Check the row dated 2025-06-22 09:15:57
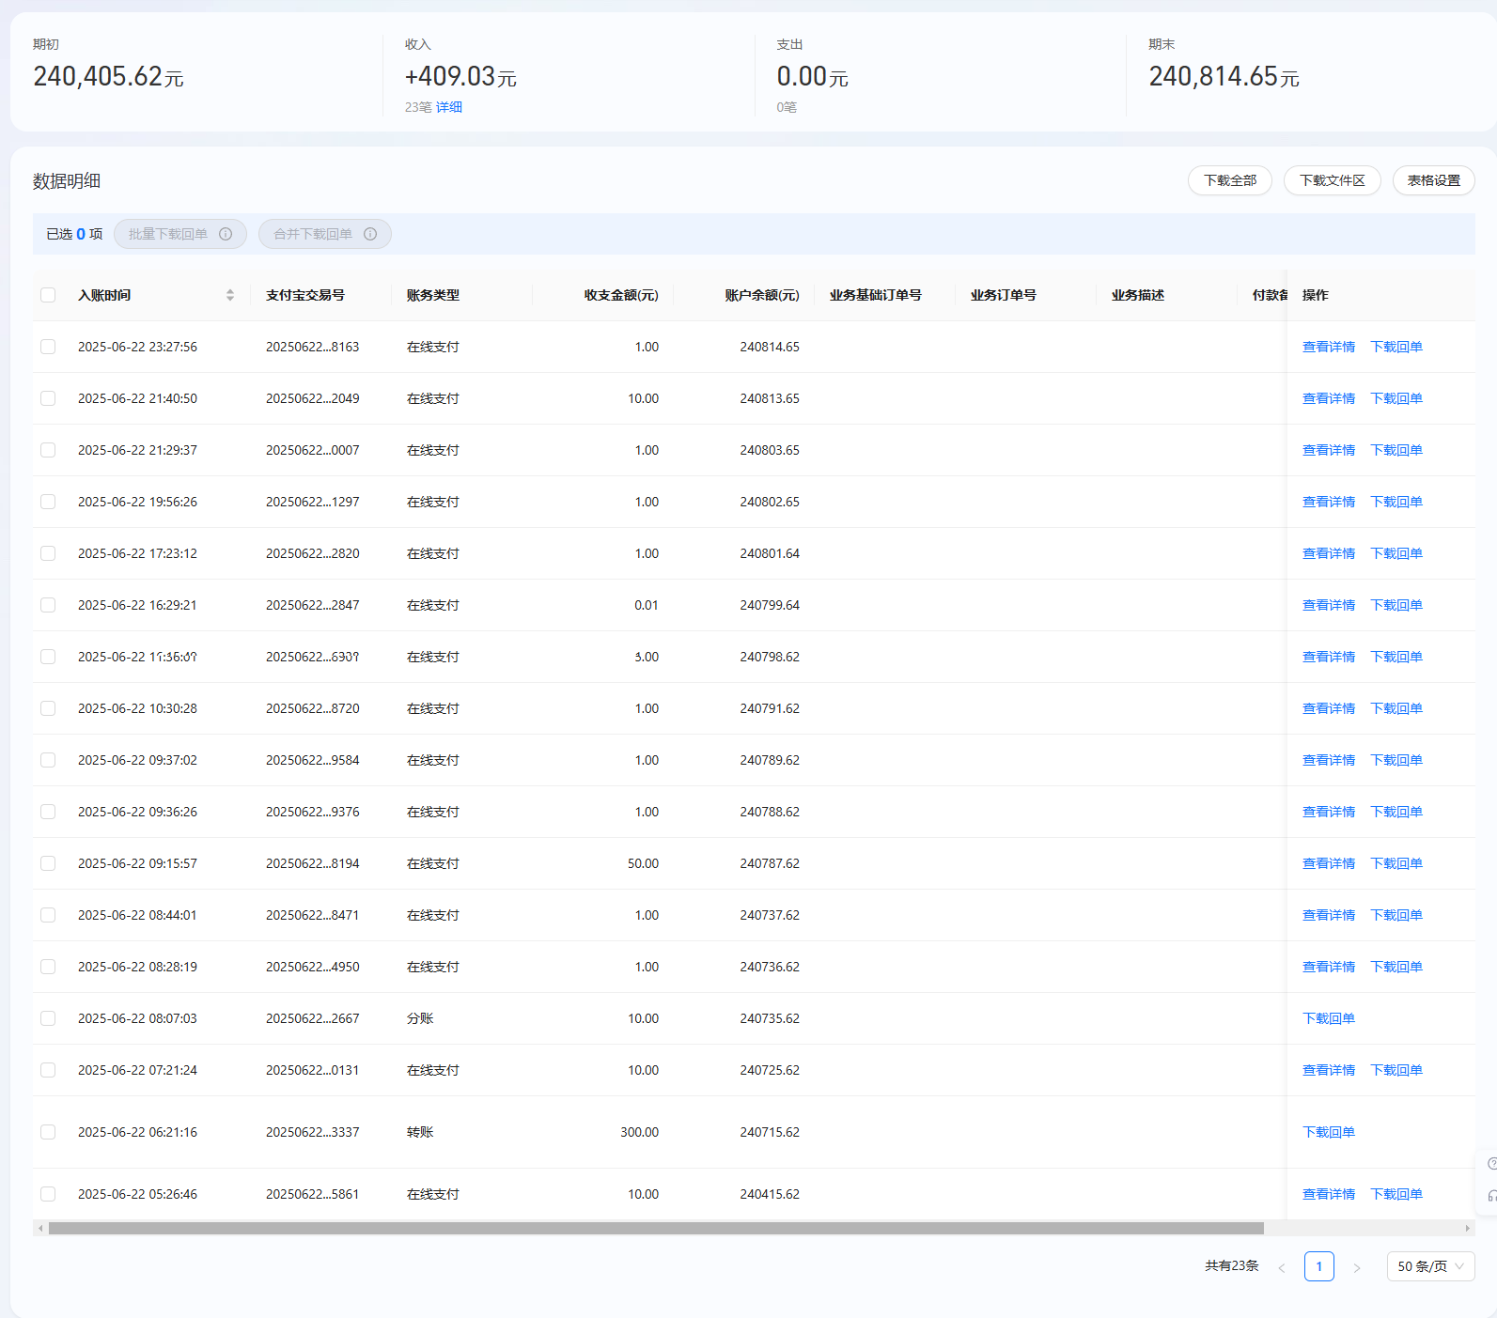1497x1318 pixels. [48, 863]
